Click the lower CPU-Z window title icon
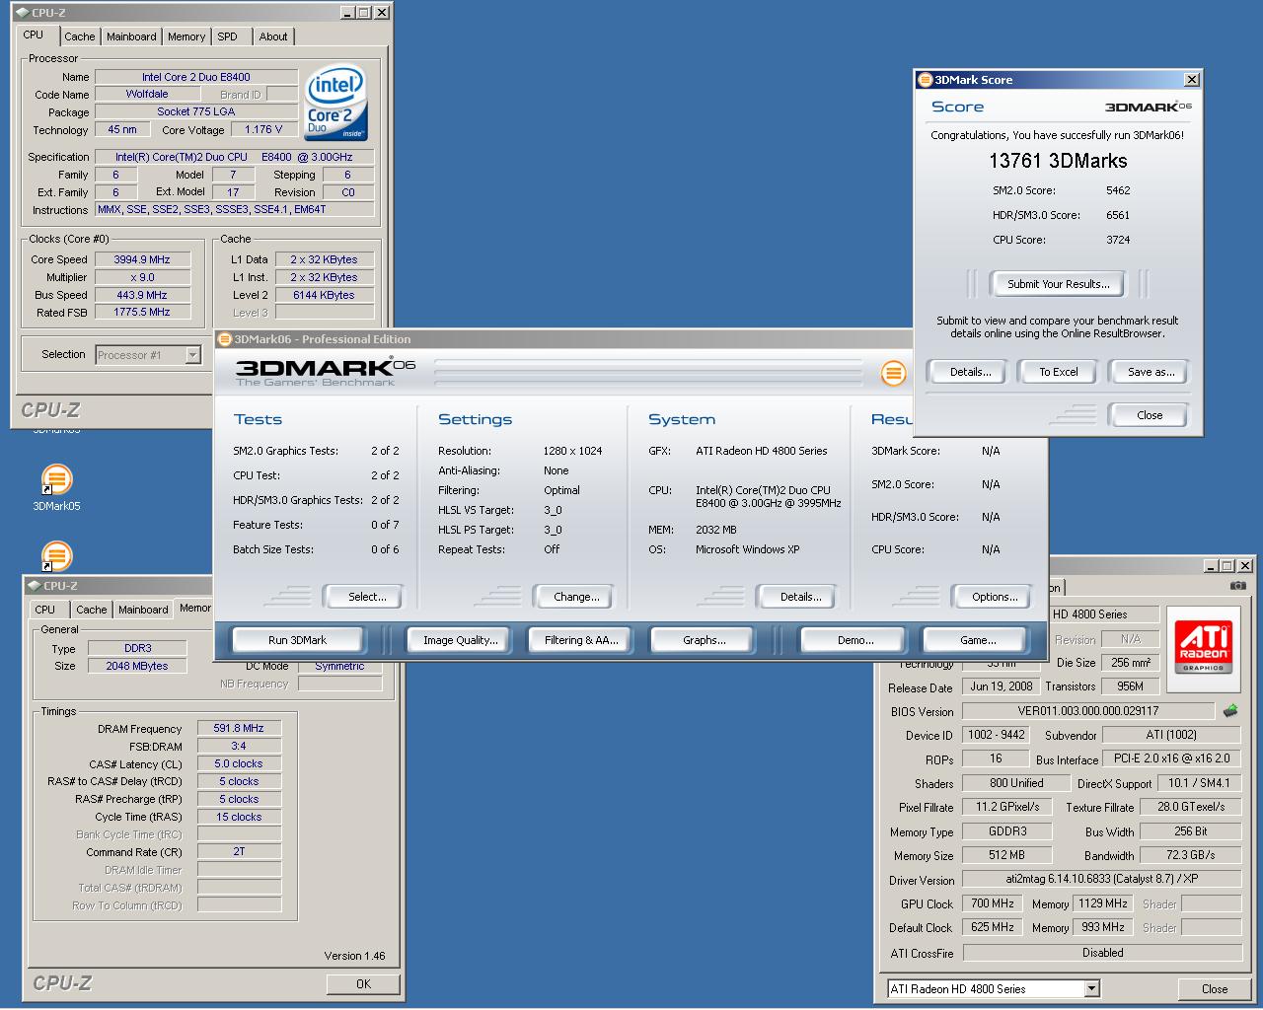 tap(33, 586)
